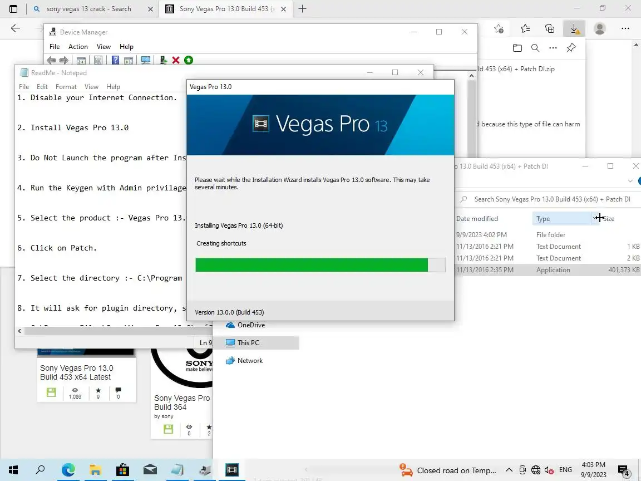Click Update driver icon in Device Manager toolbar
The width and height of the screenshot is (641, 481).
(x=164, y=61)
